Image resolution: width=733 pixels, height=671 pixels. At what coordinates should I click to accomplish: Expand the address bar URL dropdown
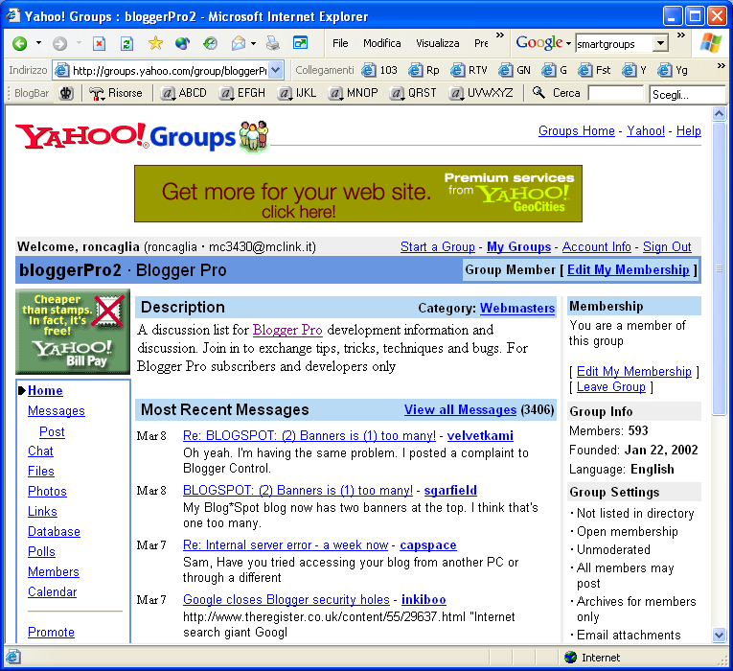tap(276, 71)
